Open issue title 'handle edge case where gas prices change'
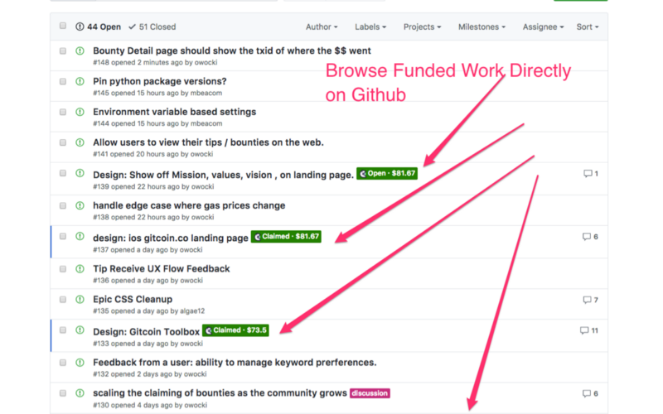663x414 pixels. [189, 205]
